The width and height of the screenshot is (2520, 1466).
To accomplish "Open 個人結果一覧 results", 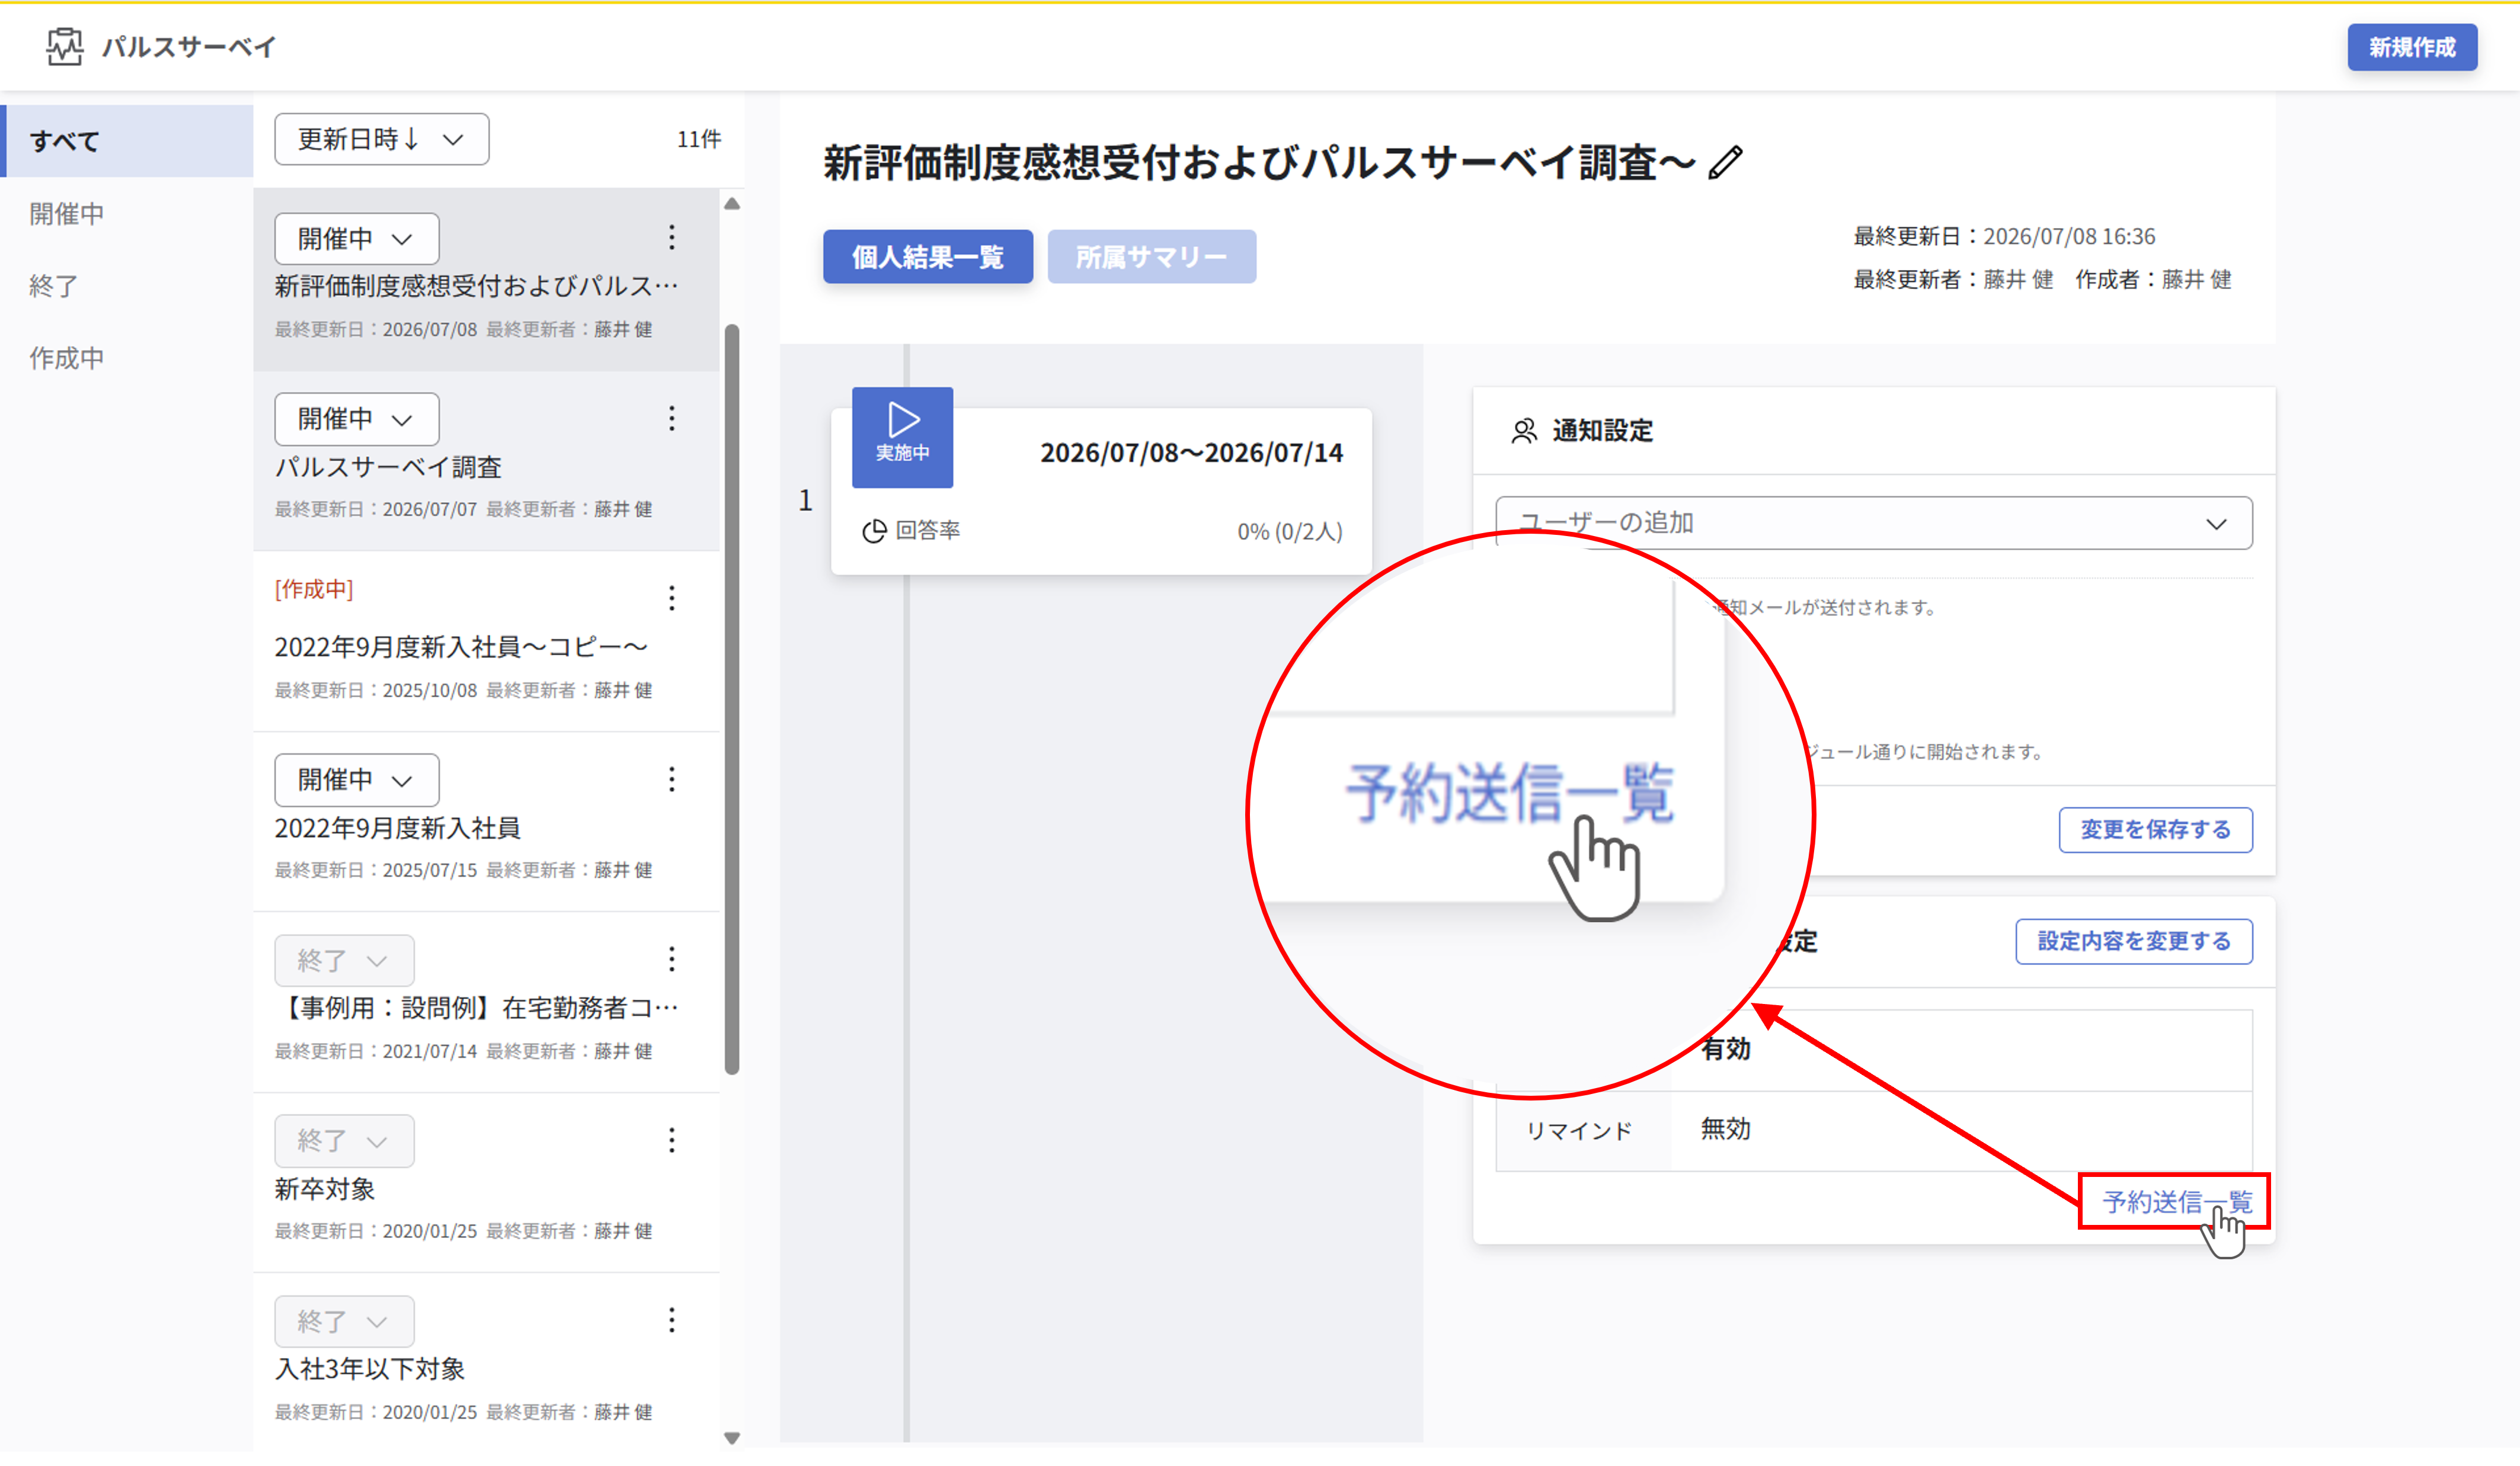I will point(927,257).
